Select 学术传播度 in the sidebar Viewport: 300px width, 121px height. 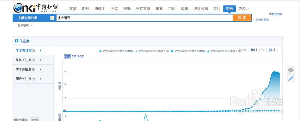pyautogui.click(x=23, y=69)
